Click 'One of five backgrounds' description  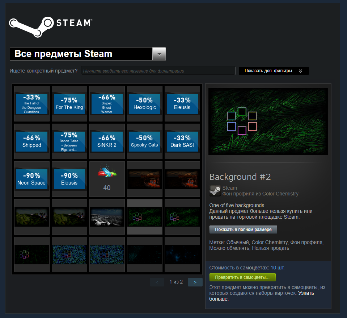pyautogui.click(x=237, y=205)
